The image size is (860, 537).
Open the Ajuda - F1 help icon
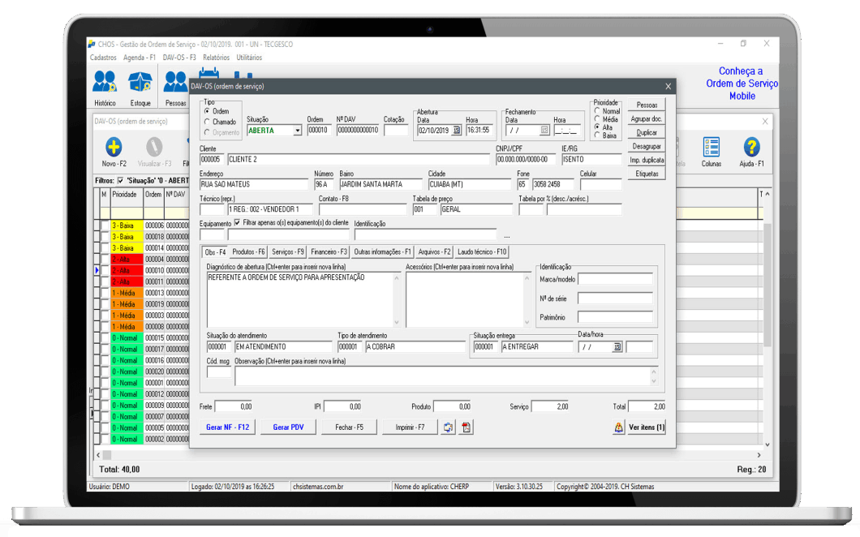(x=751, y=147)
